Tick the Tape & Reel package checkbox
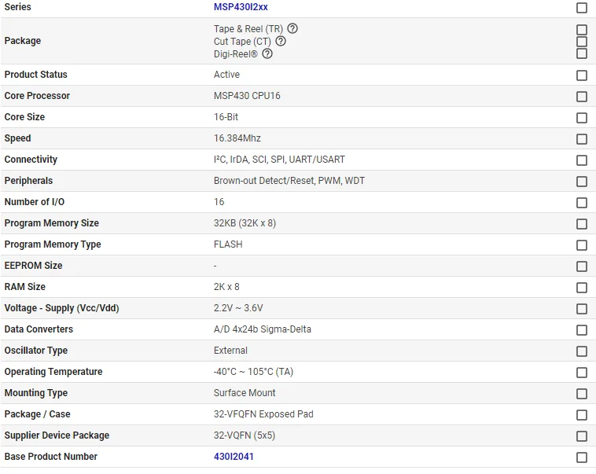Image resolution: width=596 pixels, height=474 pixels. (582, 30)
